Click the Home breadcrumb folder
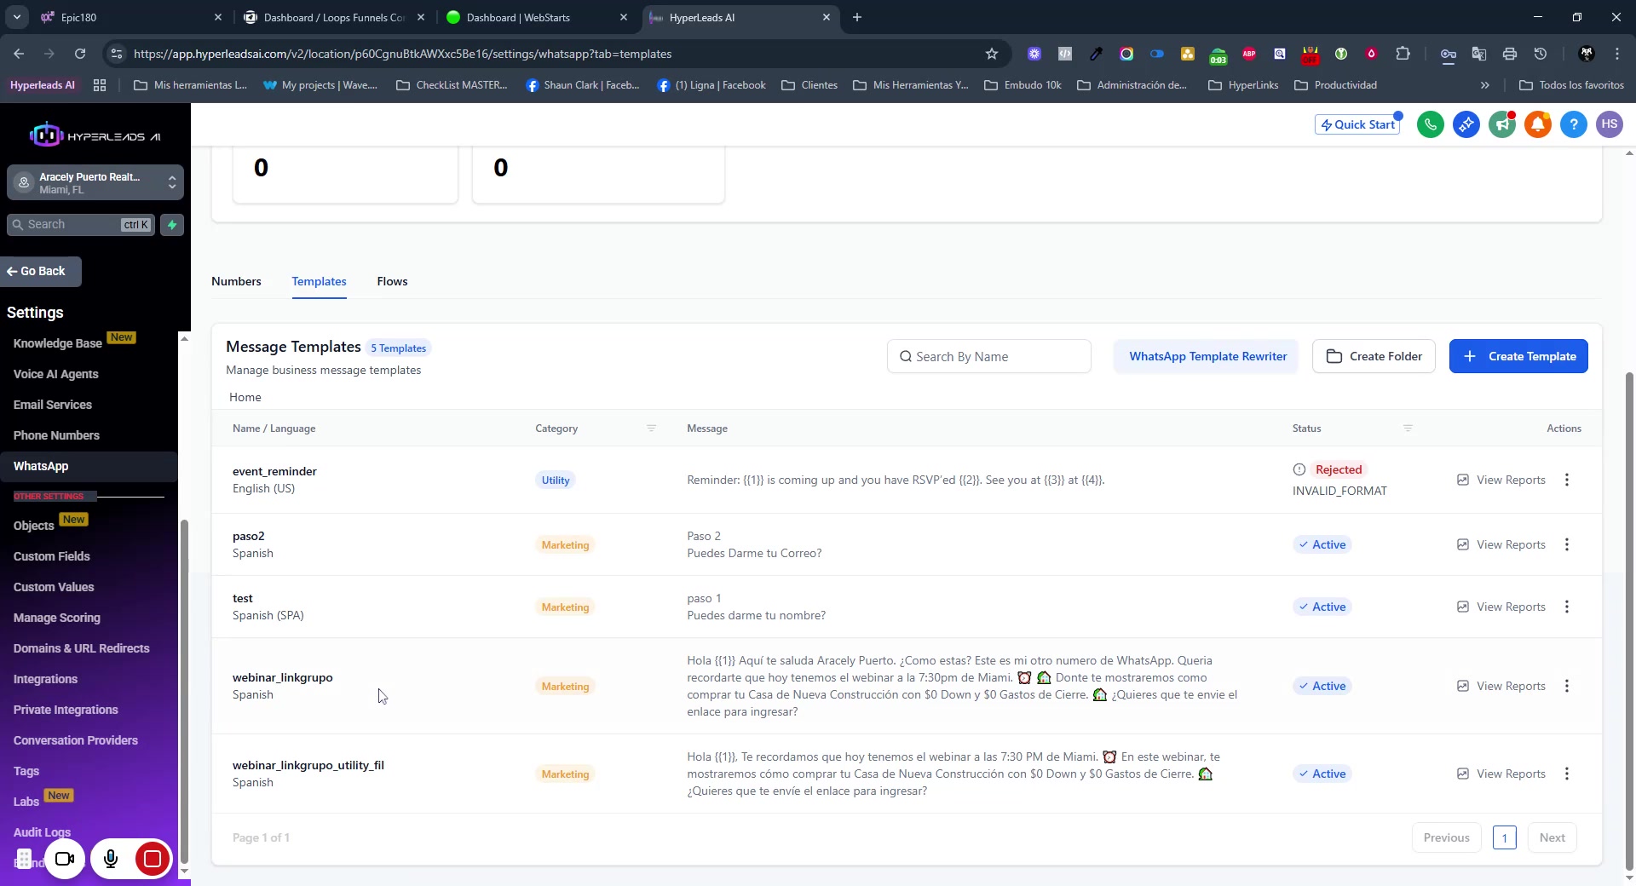This screenshot has width=1636, height=886. (245, 397)
